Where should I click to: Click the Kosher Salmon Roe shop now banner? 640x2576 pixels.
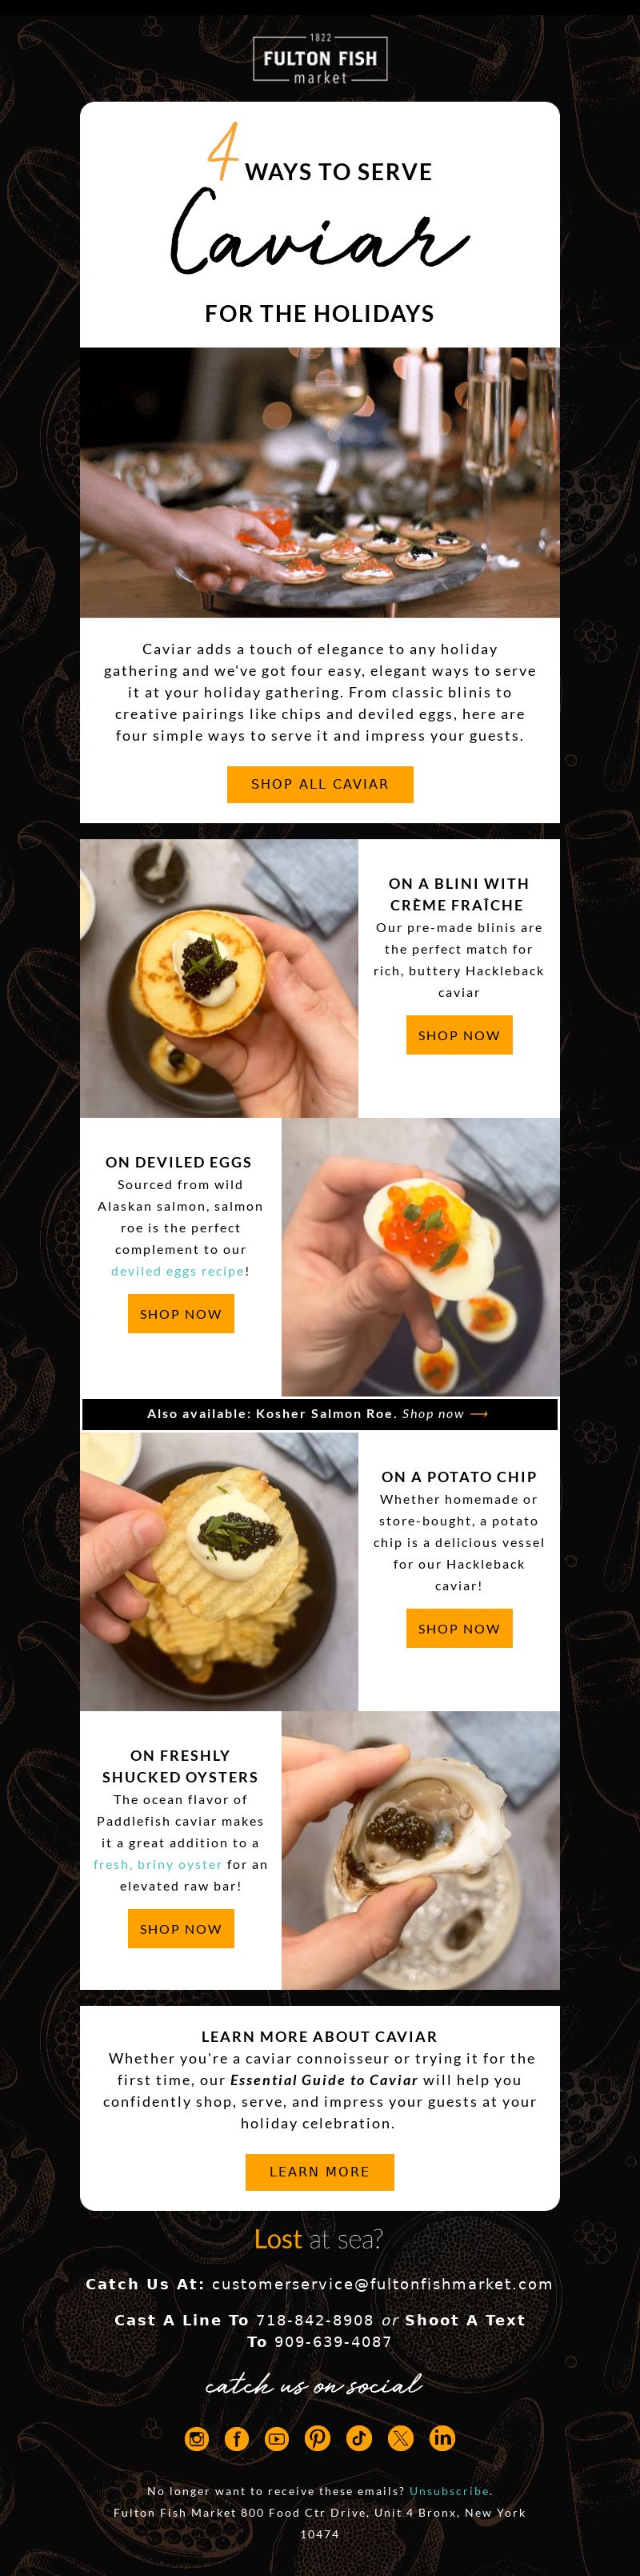tap(319, 1414)
